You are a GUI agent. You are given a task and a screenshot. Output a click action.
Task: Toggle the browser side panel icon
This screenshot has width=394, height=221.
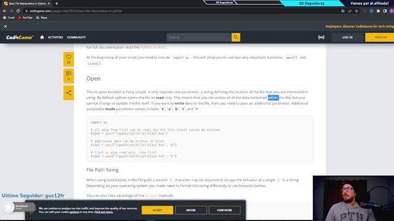pyautogui.click(x=385, y=11)
